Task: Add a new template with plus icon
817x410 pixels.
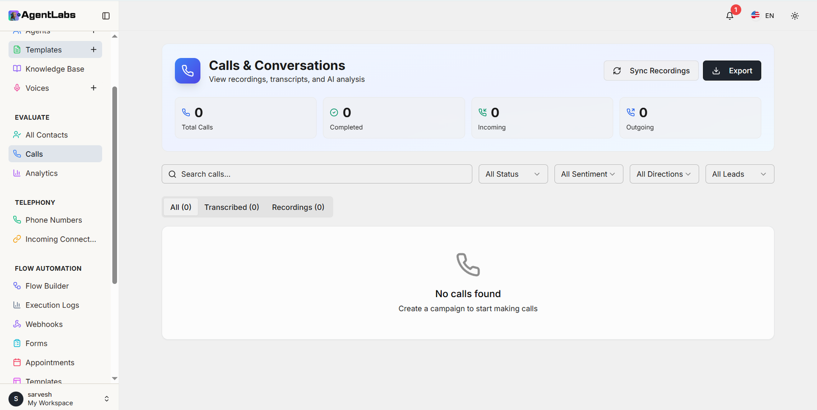Action: click(93, 50)
